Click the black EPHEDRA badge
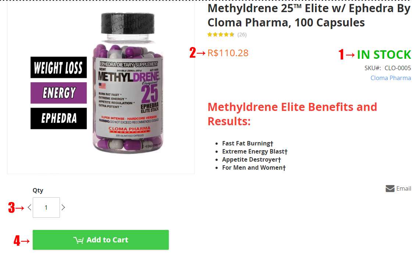The height and width of the screenshot is (256, 417). pos(58,118)
